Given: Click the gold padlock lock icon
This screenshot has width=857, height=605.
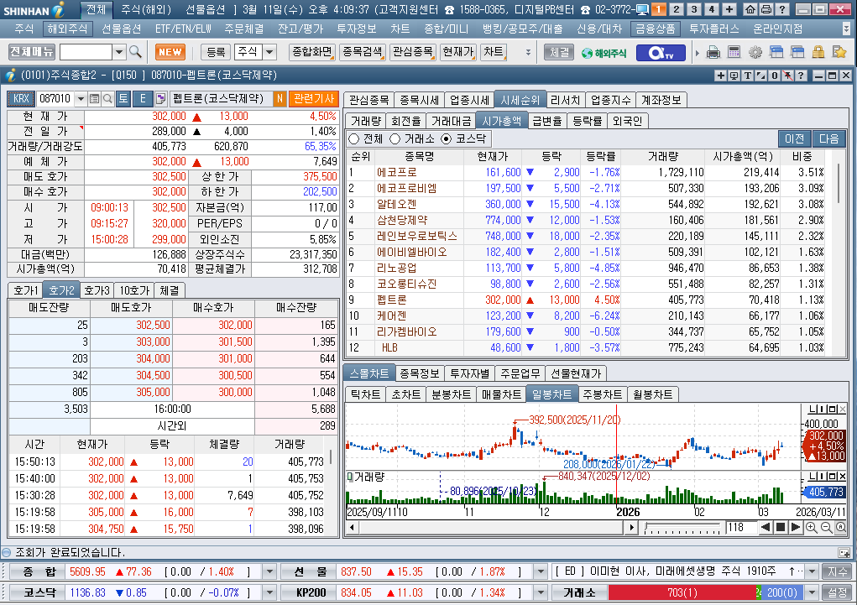Looking at the screenshot, I should pos(818,53).
